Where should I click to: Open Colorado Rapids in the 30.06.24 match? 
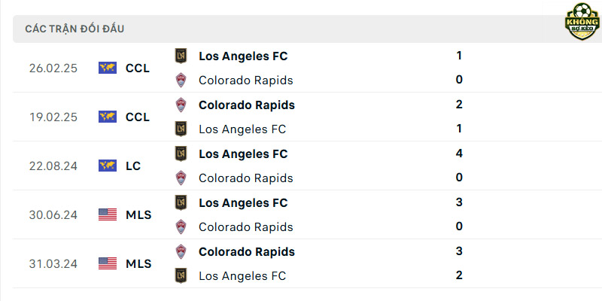[246, 227]
